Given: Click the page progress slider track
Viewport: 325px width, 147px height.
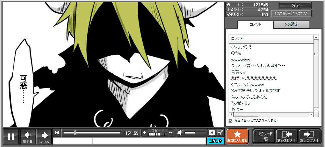Looking at the screenshot, I should 92,133.
